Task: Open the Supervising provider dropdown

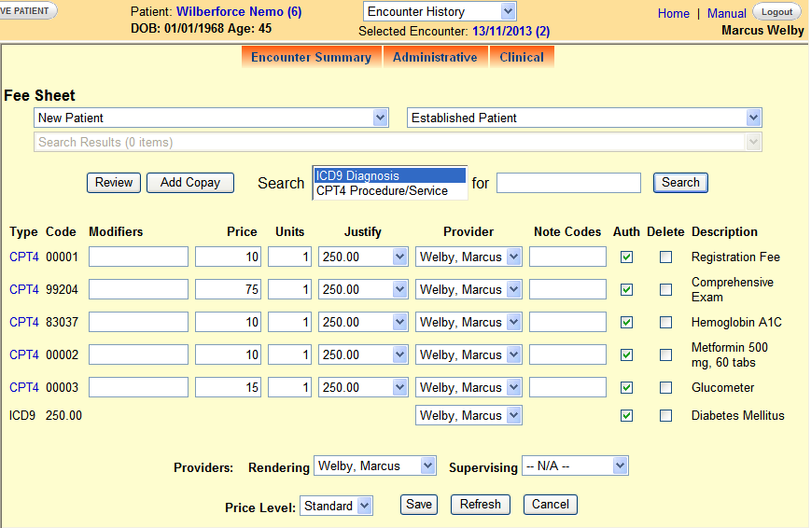Action: [575, 465]
